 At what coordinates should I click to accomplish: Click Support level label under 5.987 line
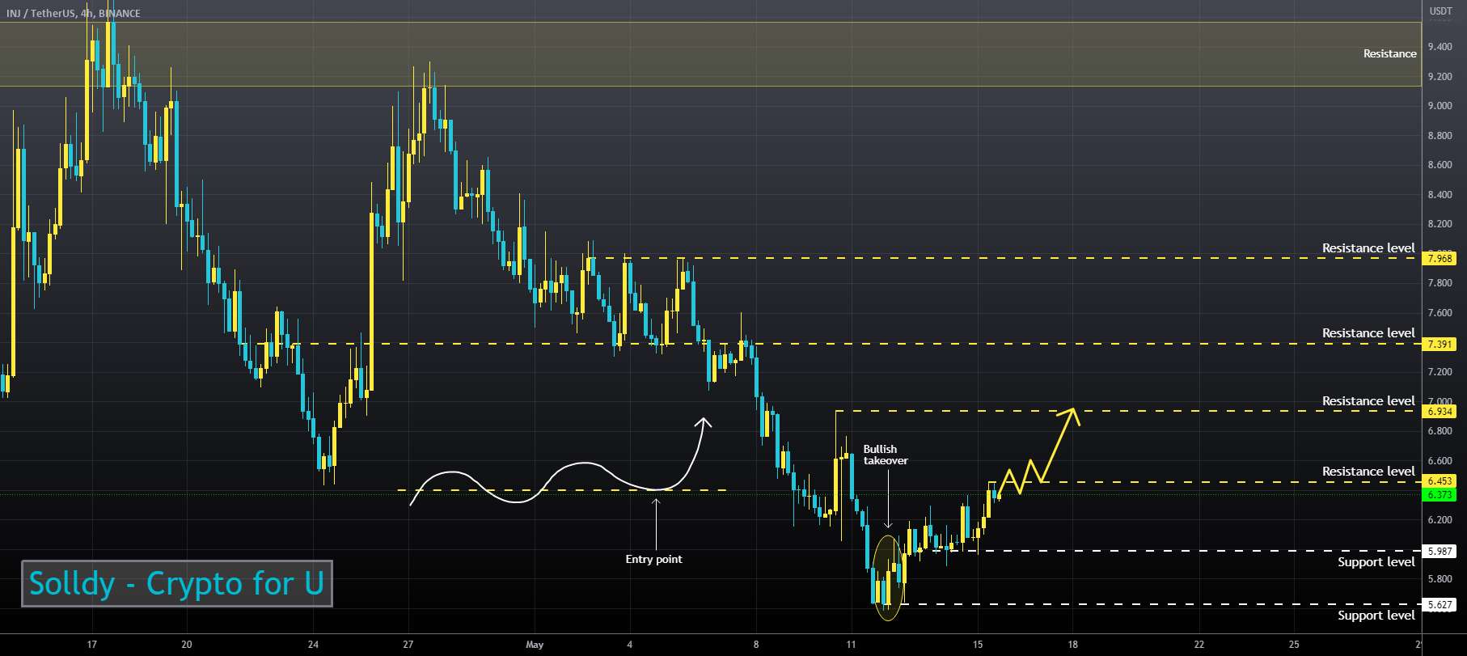[x=1376, y=562]
